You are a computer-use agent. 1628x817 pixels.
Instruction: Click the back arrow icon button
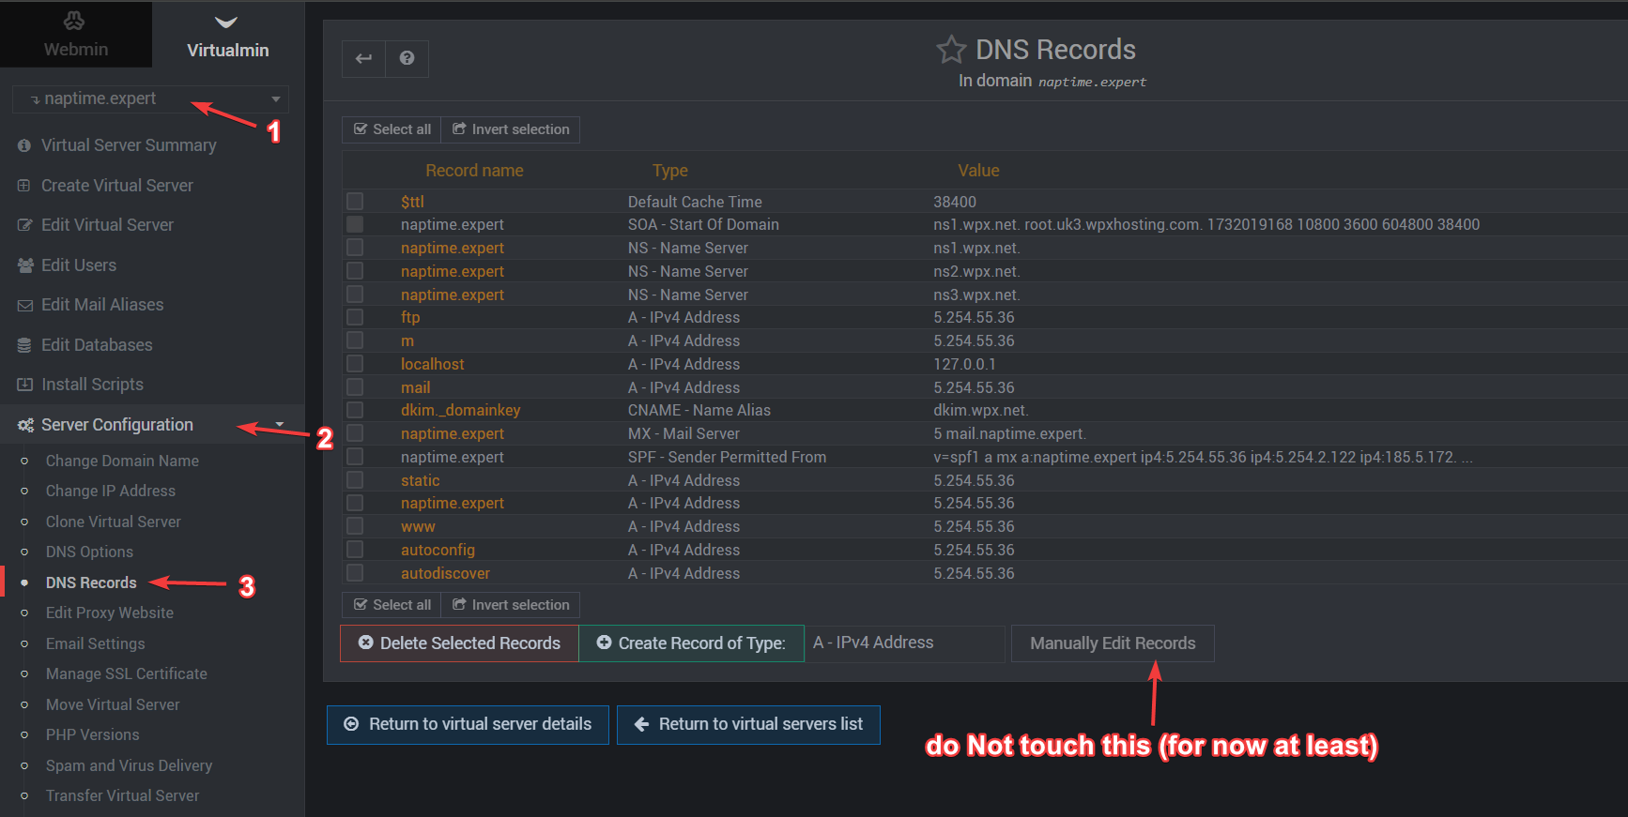coord(363,58)
